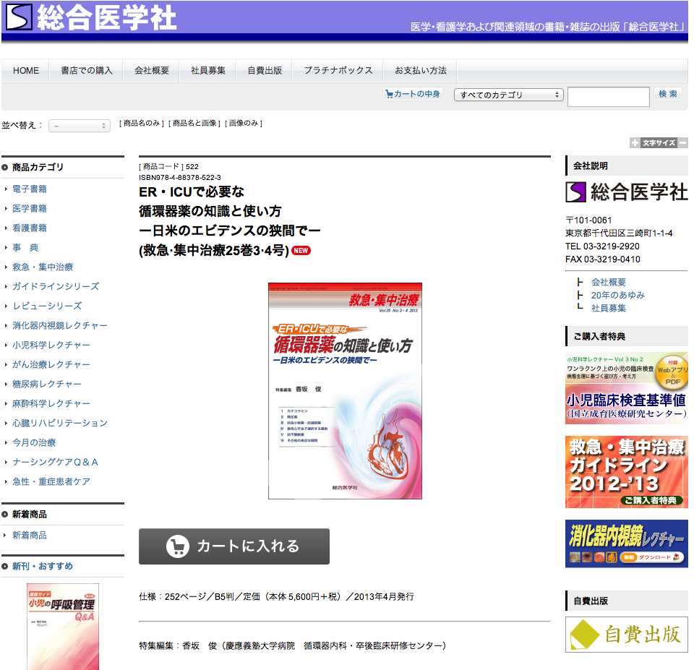Click the 総合医学社 header logo

pos(91,17)
